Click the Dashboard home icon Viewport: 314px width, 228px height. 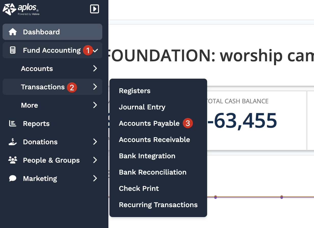[12, 32]
